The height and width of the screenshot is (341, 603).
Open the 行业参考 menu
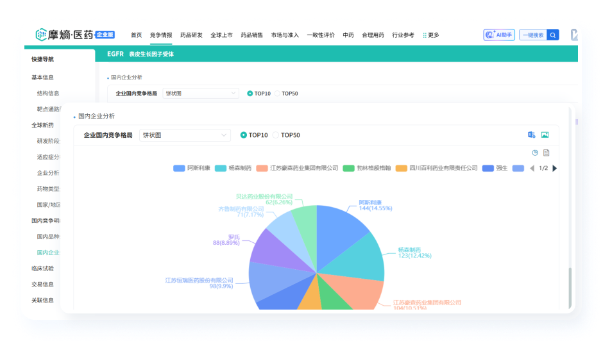click(403, 35)
